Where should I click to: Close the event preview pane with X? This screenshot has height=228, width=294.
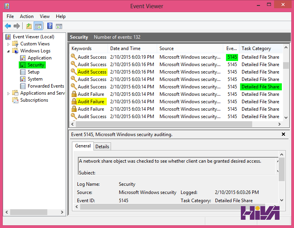[x=283, y=134]
